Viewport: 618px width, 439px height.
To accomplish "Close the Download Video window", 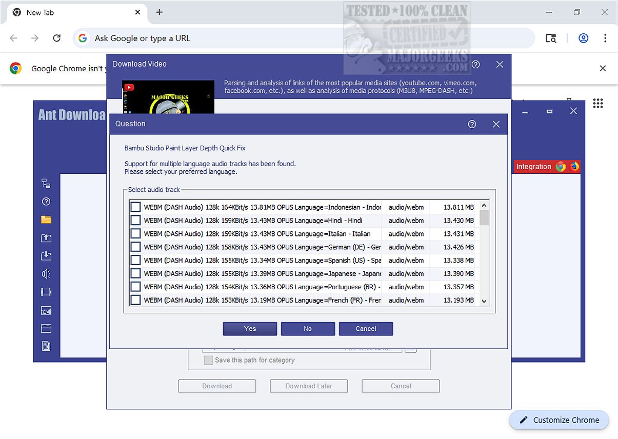I will pos(500,64).
